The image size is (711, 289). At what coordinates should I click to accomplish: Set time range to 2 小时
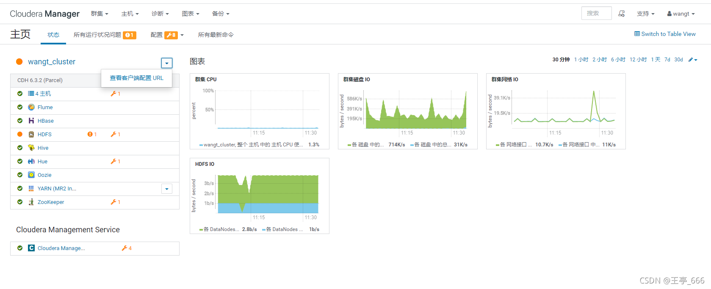click(x=600, y=60)
